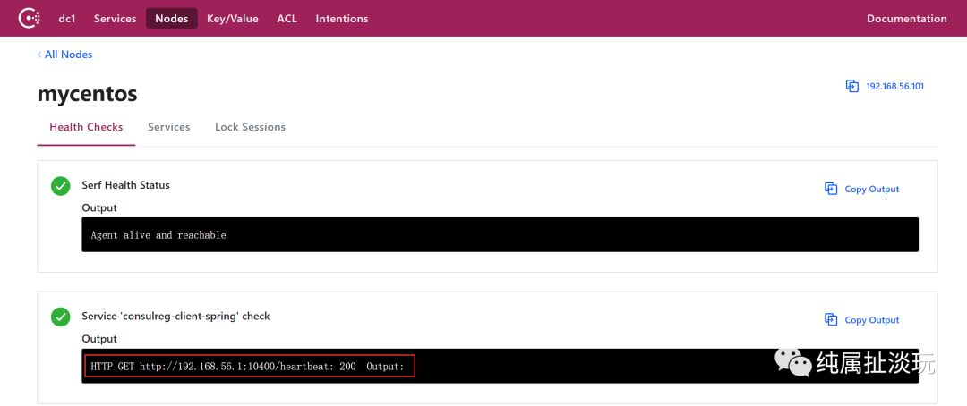Click the mycentos node heading

(x=87, y=94)
